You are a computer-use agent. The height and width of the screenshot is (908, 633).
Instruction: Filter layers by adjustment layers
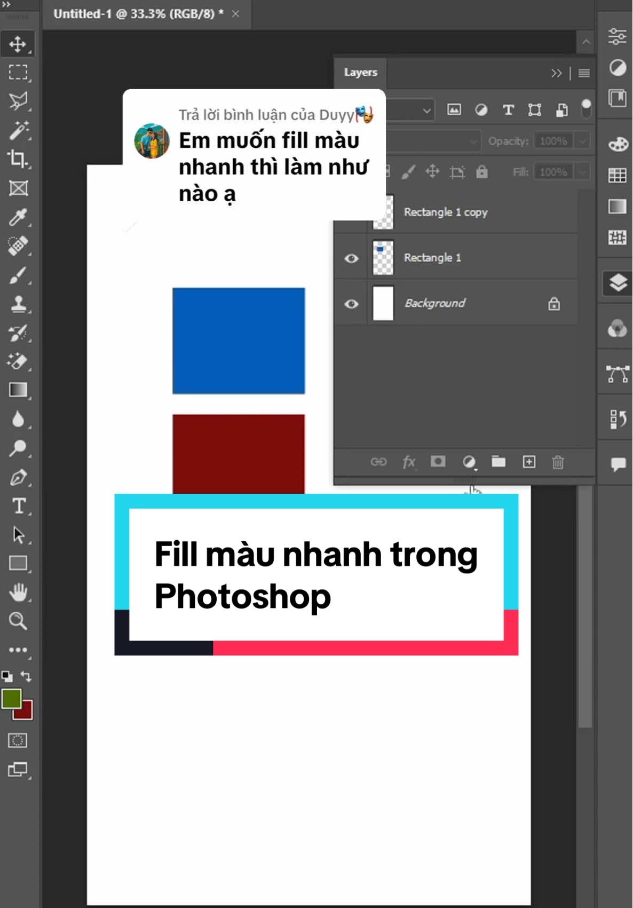pos(481,110)
